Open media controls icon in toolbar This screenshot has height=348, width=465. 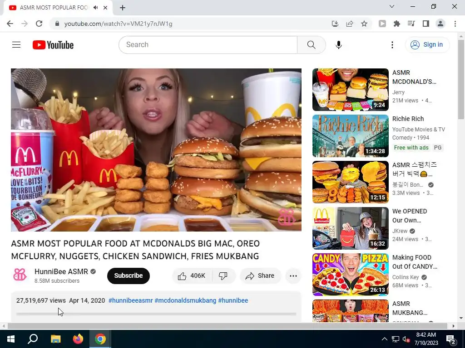click(411, 24)
